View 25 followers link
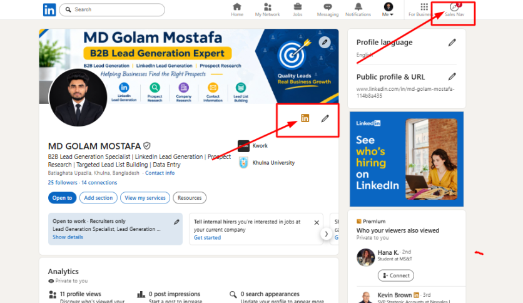The image size is (523, 303). pos(63,183)
